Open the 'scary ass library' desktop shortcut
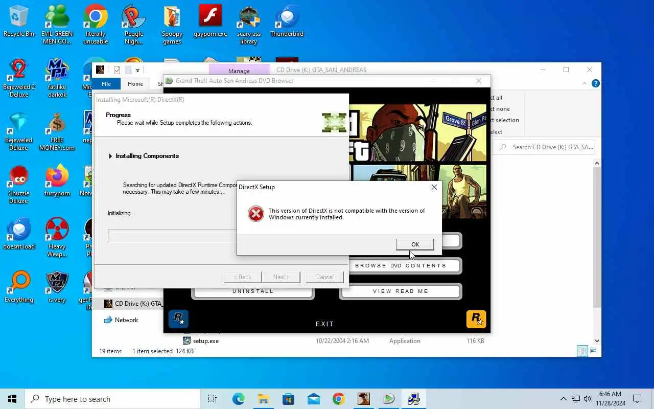The image size is (654, 409). click(x=249, y=25)
